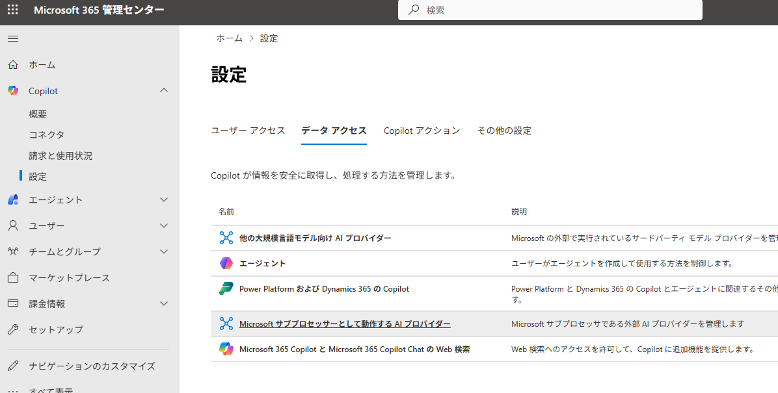This screenshot has height=393, width=778.
Task: Collapse the navigation hamburger menu
Action: [x=13, y=39]
